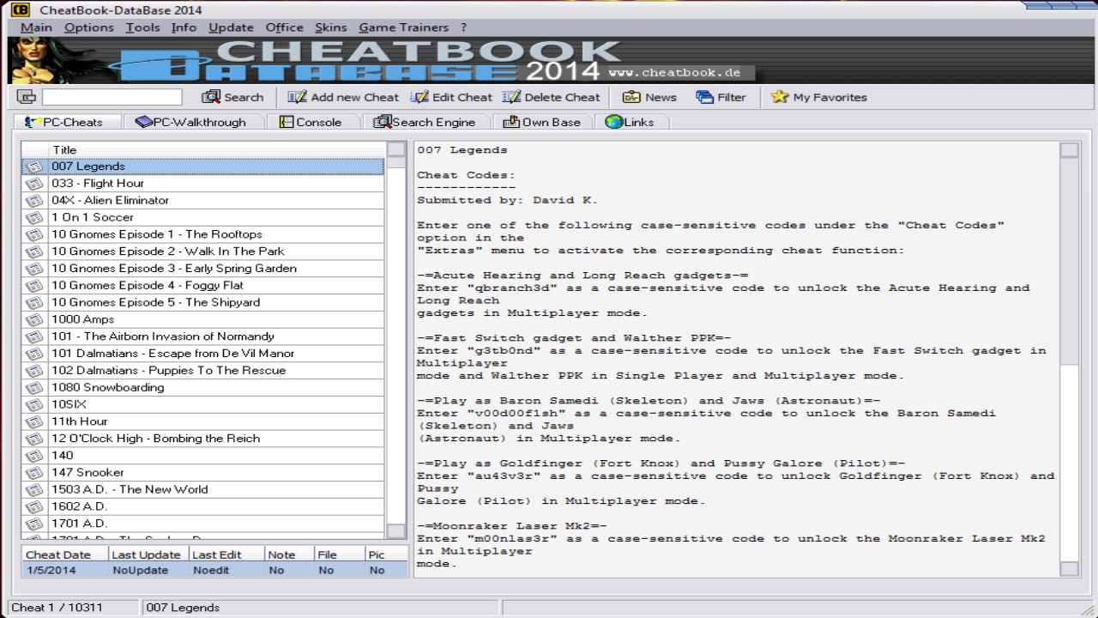Click the Cheat Date column header

point(58,554)
